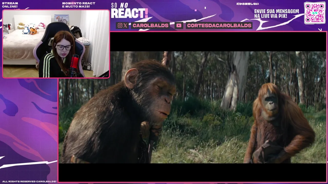Viewport: 328px width, 184px height.
Task: Click the Instagram icon in the social bar
Action: pos(120,25)
